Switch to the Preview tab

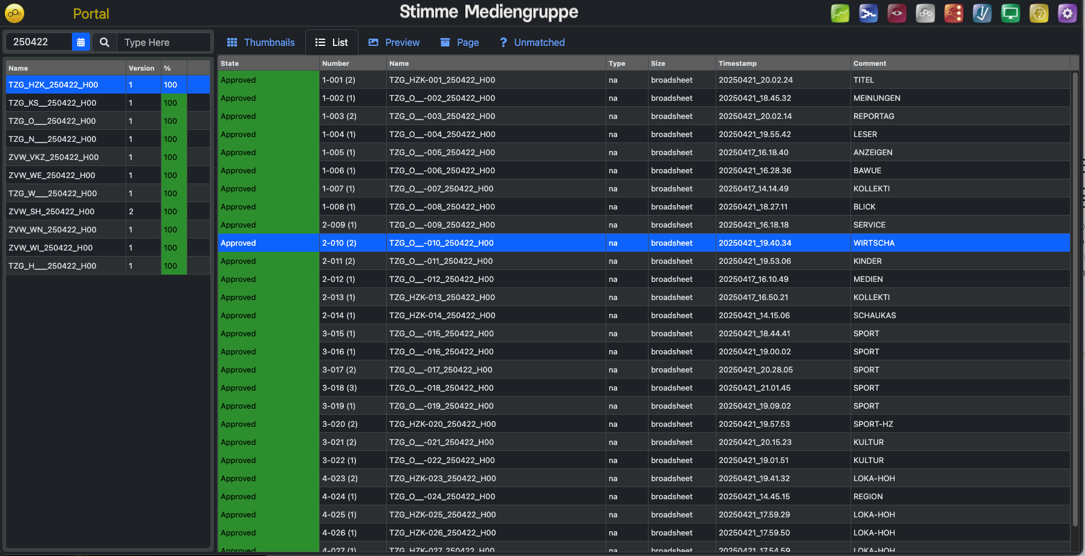(394, 42)
